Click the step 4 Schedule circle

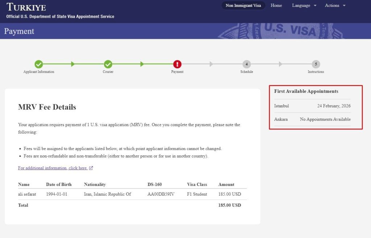(x=246, y=64)
